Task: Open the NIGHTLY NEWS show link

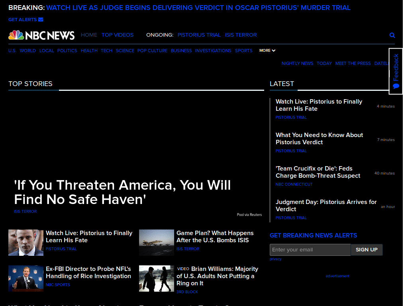Action: pyautogui.click(x=297, y=63)
